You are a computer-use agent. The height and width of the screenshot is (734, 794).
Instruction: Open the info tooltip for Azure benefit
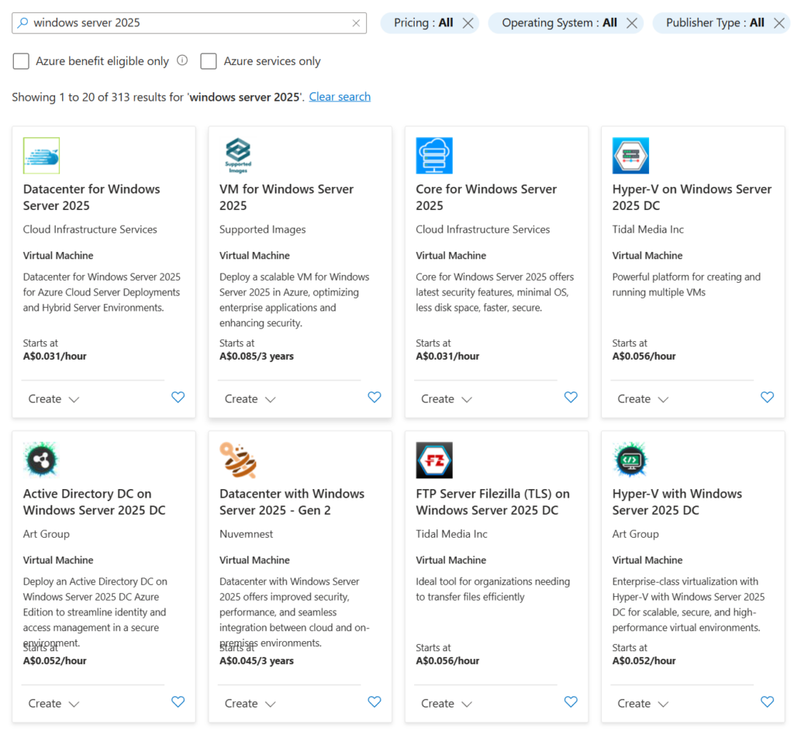[x=182, y=60]
